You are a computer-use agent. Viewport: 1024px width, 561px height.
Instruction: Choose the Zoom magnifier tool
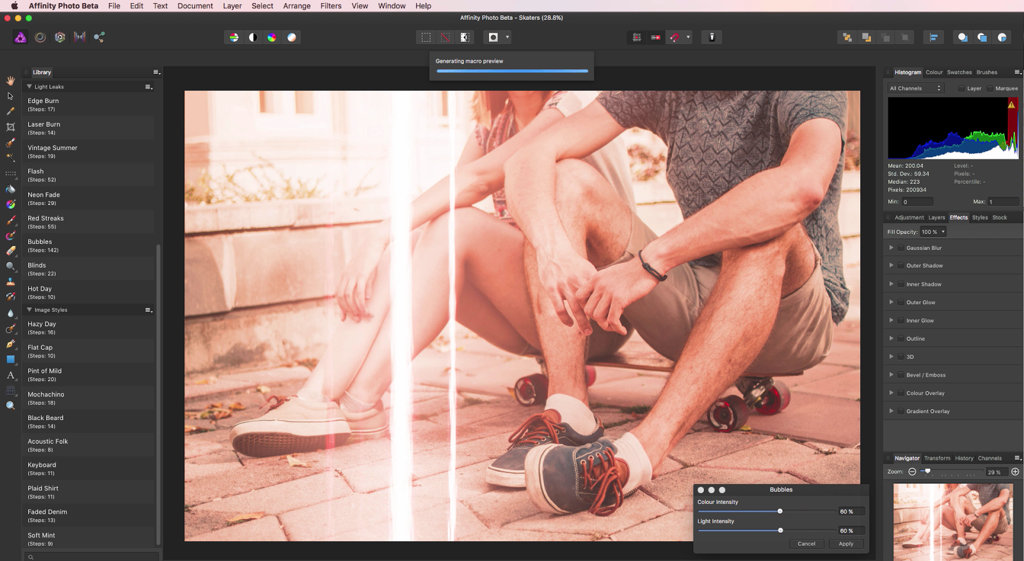[10, 405]
